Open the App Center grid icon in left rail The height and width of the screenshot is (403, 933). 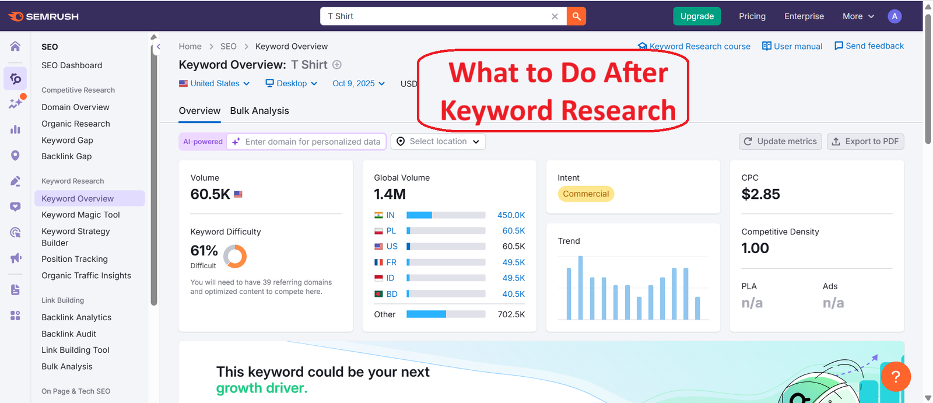pos(15,316)
